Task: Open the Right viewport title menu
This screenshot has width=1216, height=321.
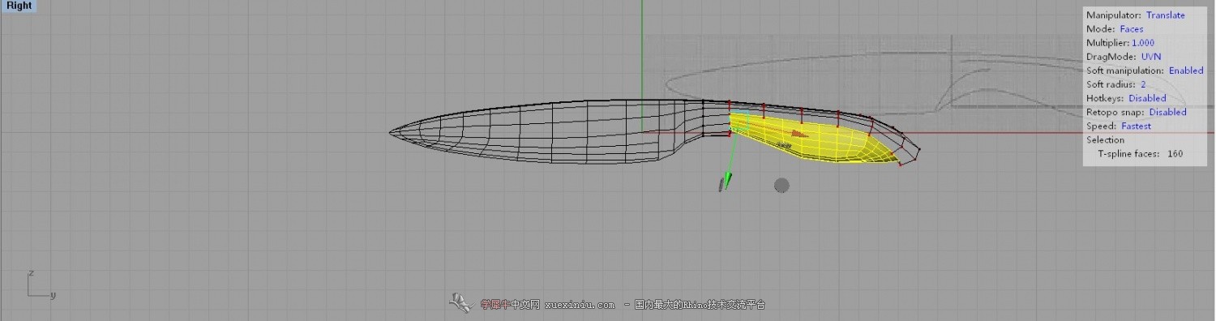Action: coord(19,6)
